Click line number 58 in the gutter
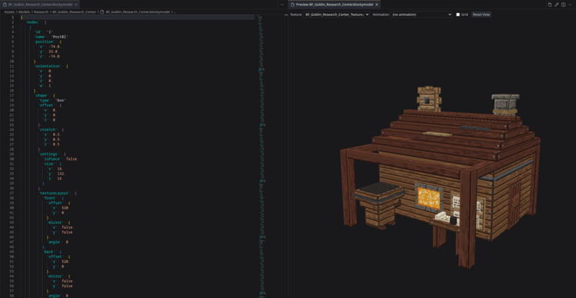576x298 pixels. pos(12,295)
